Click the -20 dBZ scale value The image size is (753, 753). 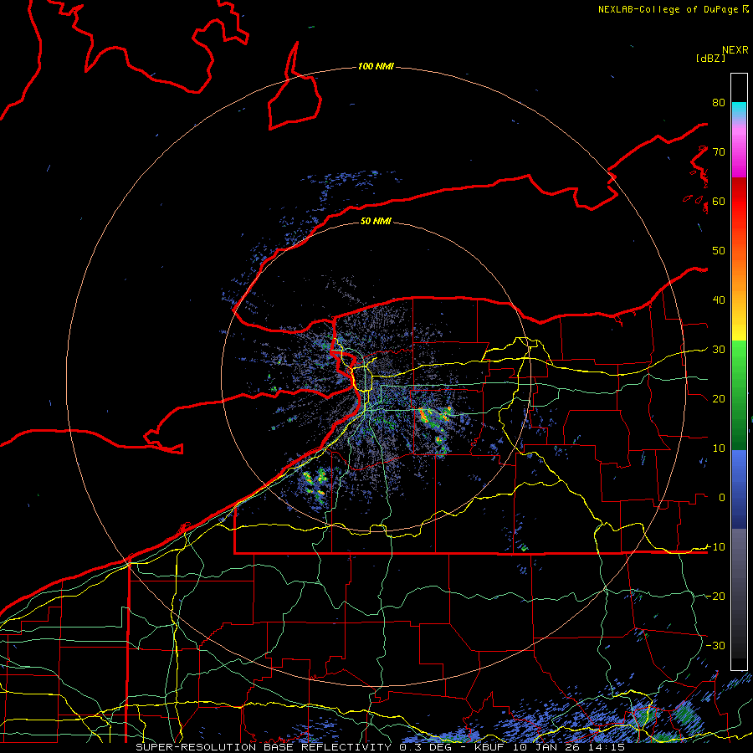pyautogui.click(x=715, y=596)
